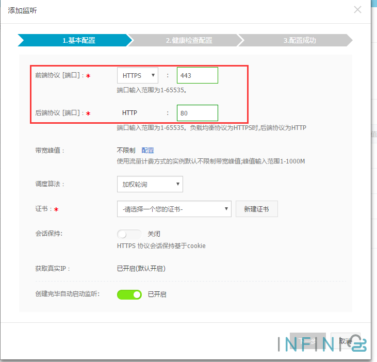Enable the 会话保持 toggle switch
Image resolution: width=377 pixels, height=362 pixels.
(x=129, y=234)
